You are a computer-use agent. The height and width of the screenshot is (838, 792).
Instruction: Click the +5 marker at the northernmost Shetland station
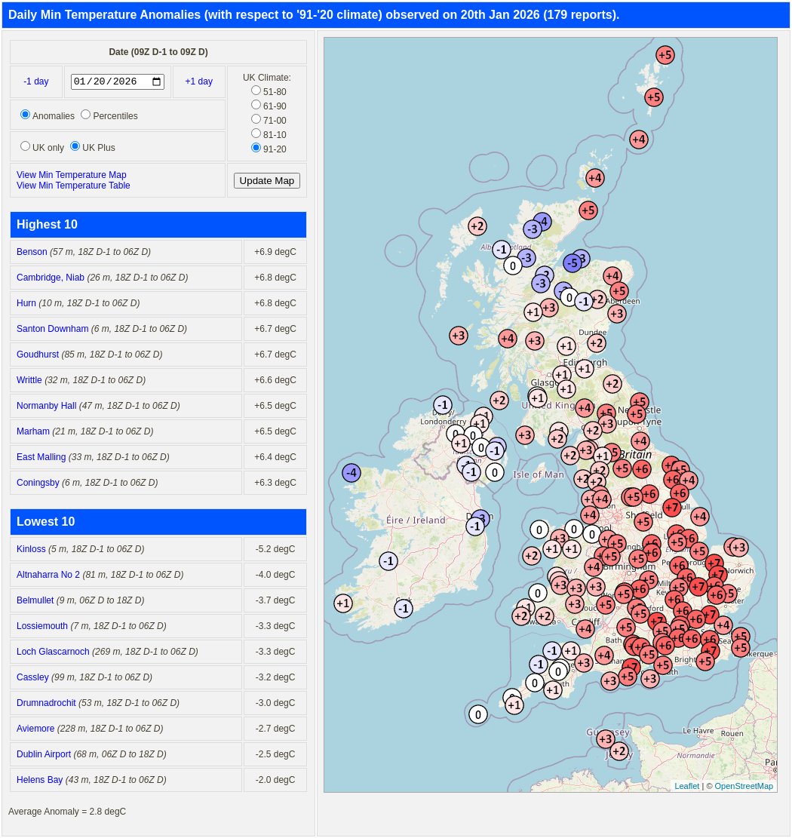coord(665,54)
